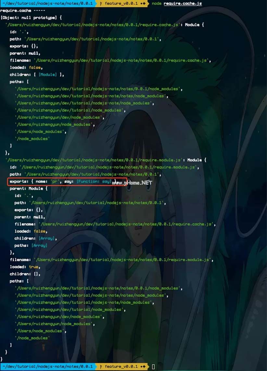Image resolution: width=267 pixels, height=371 pixels.
Task: Click the bottom prompt directory path segment
Action: [47, 366]
